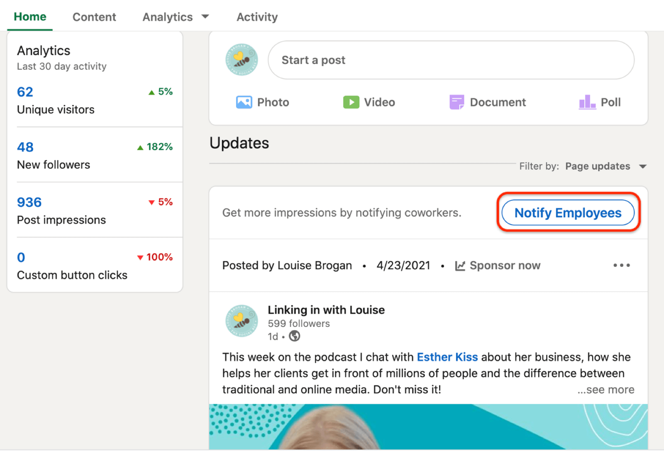
Task: Select the Video upload icon
Action: point(351,102)
